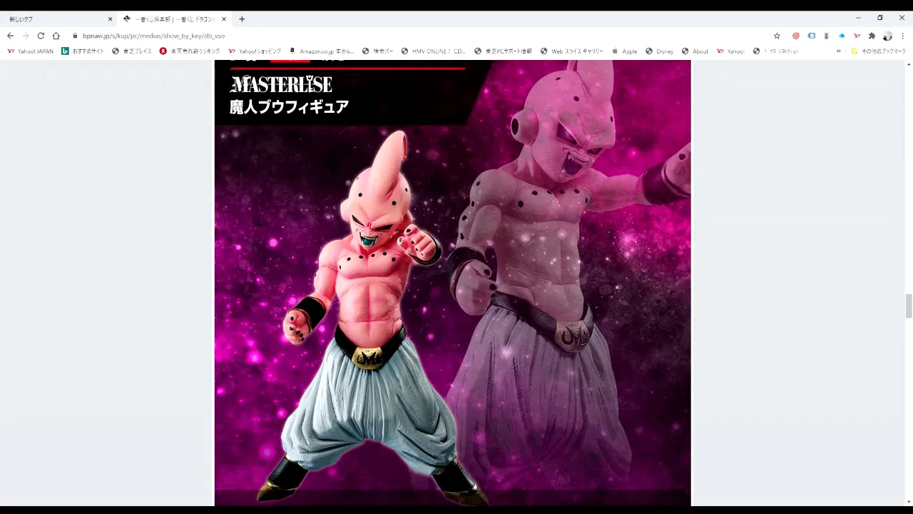Screen dimensions: 913x514
Task: Click the scrollbar down arrow
Action: point(909,502)
